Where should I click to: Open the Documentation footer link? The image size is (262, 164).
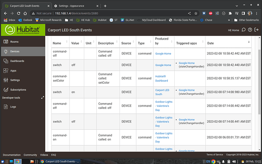point(12,155)
